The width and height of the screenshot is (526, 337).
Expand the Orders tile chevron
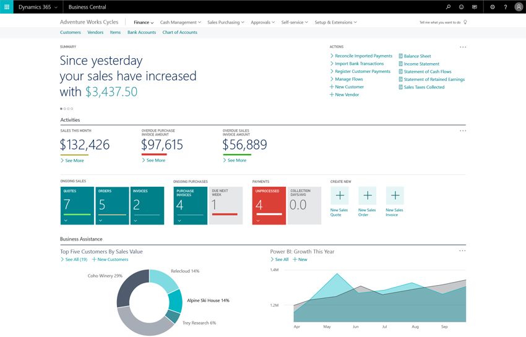click(101, 220)
